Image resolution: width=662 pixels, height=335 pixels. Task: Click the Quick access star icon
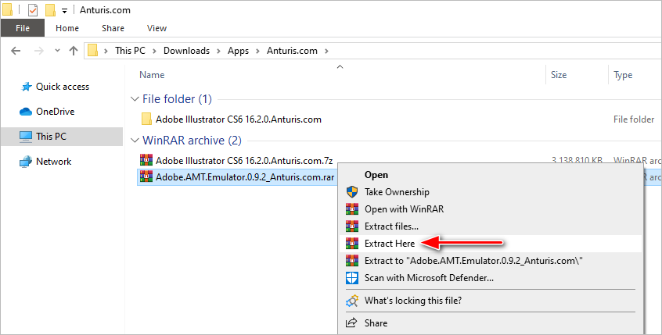click(25, 87)
